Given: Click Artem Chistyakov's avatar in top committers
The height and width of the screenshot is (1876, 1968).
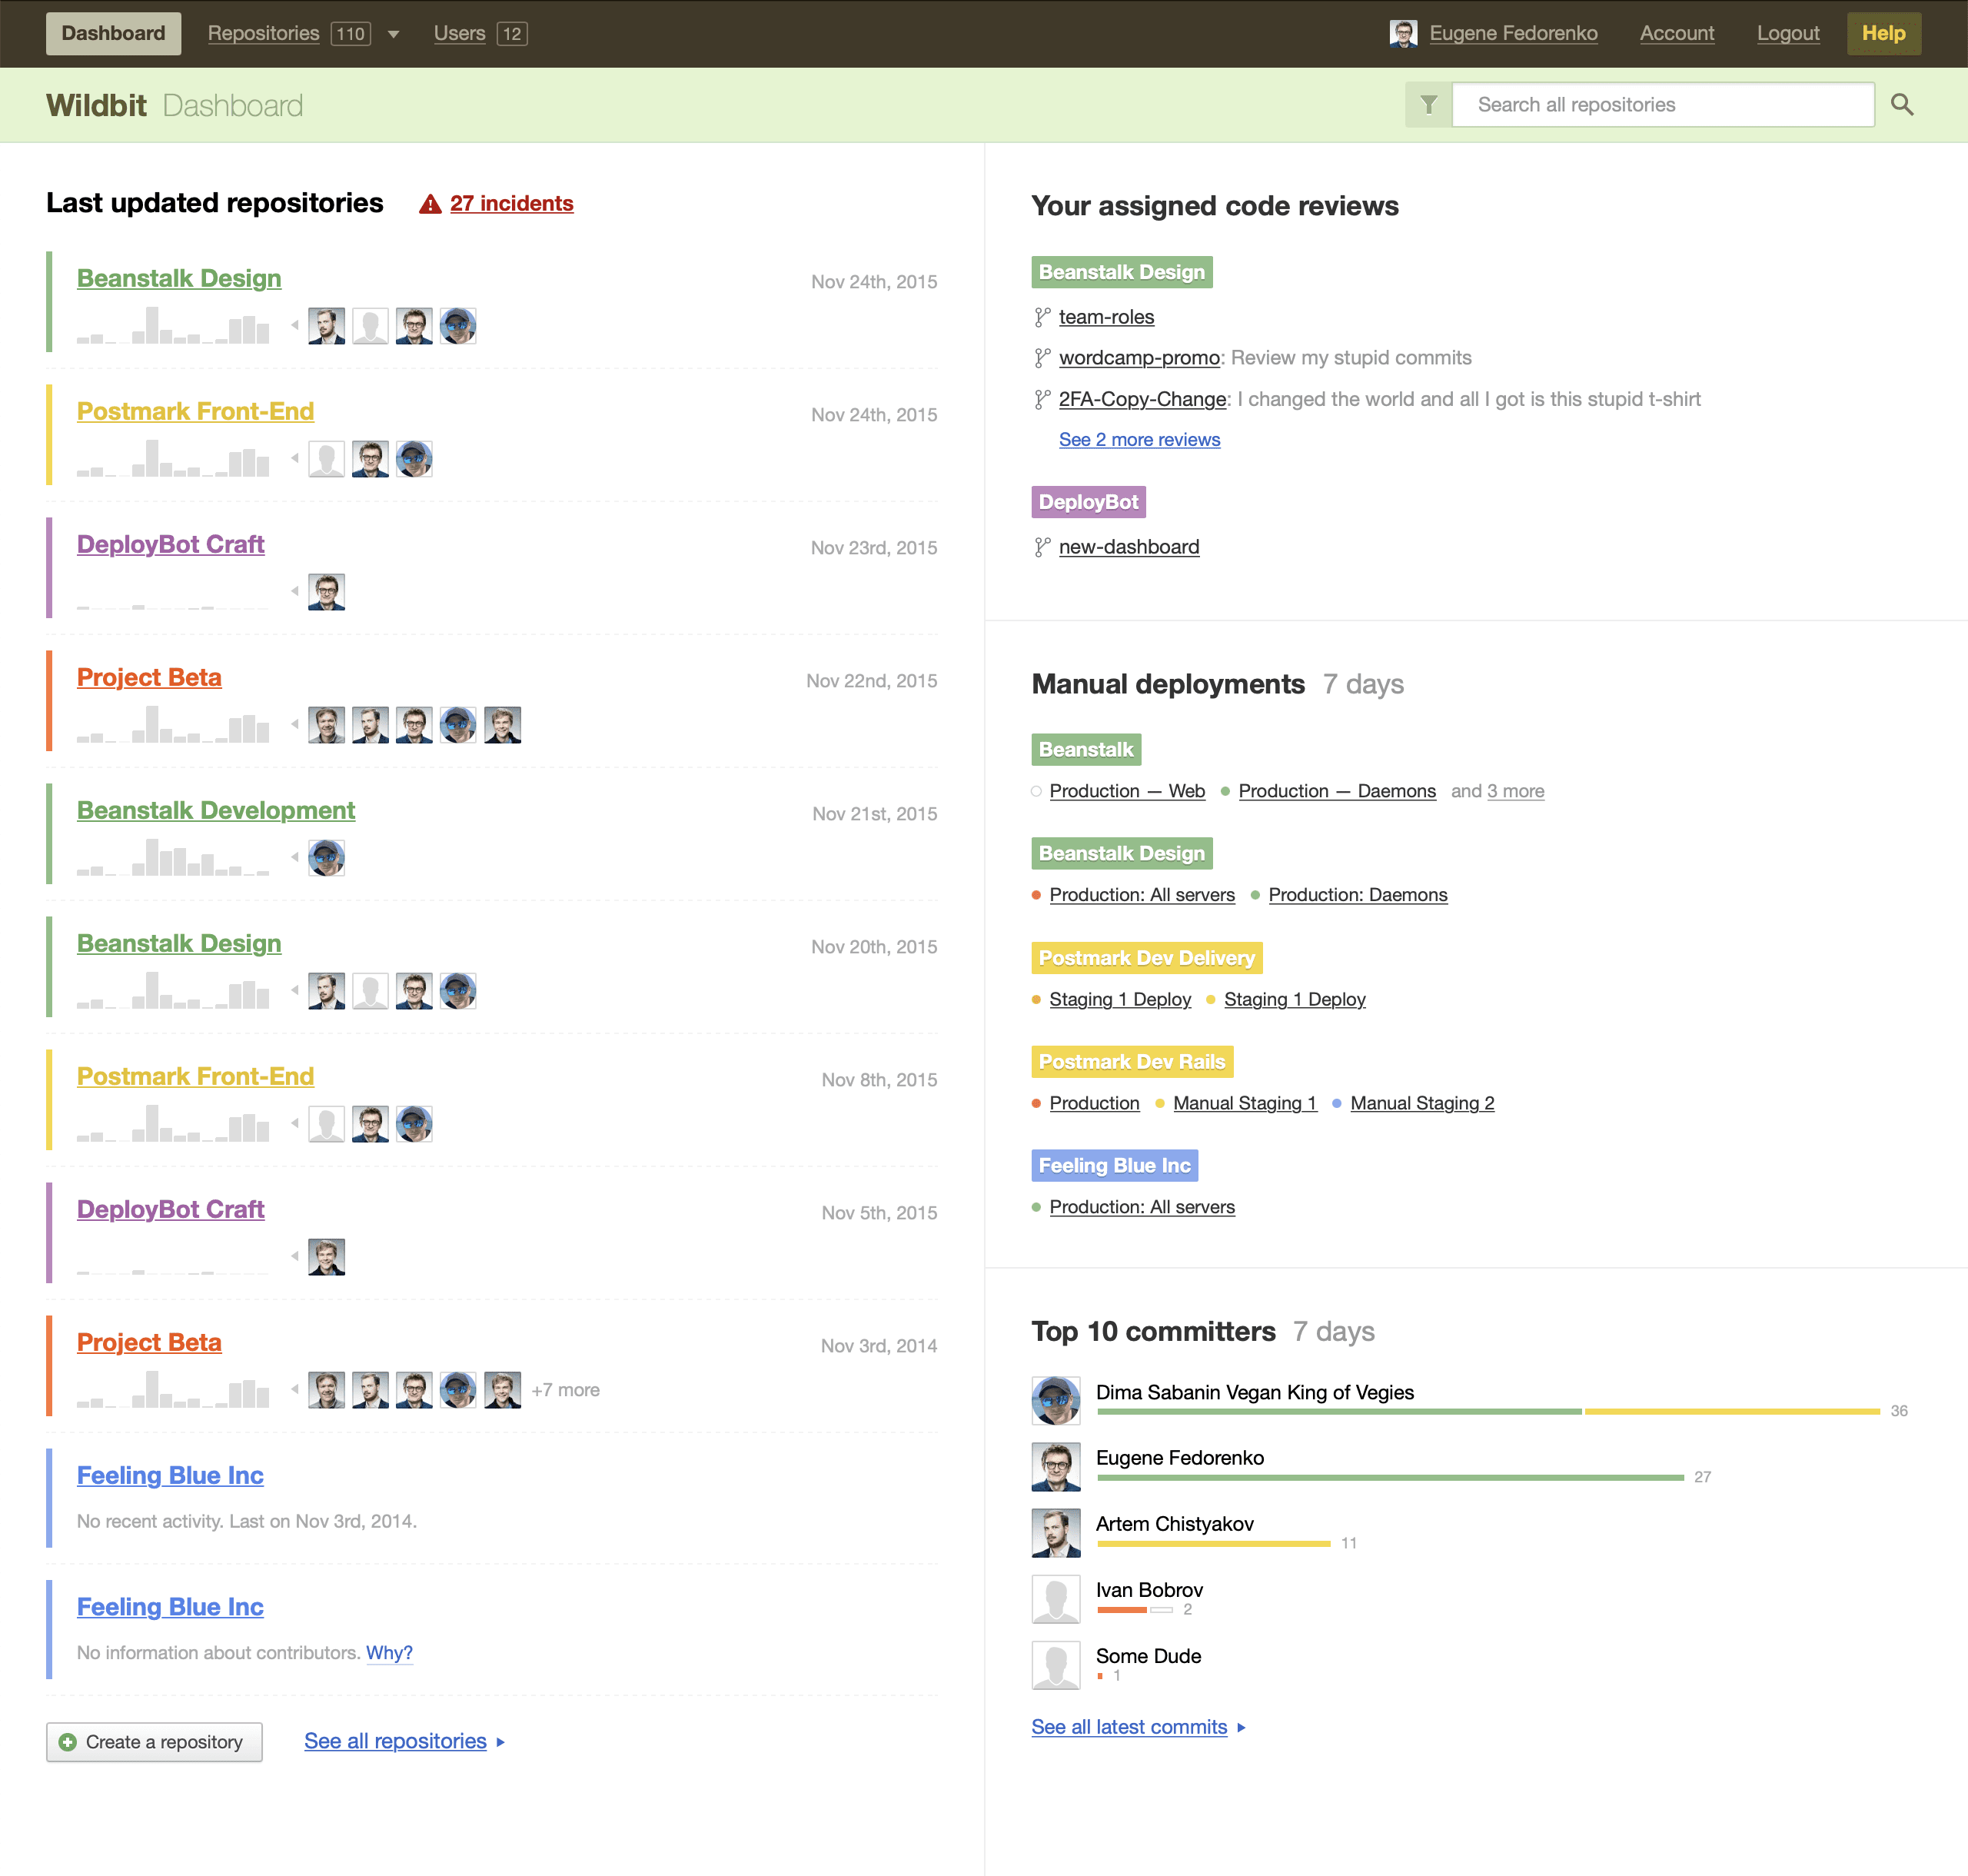Looking at the screenshot, I should 1056,1532.
